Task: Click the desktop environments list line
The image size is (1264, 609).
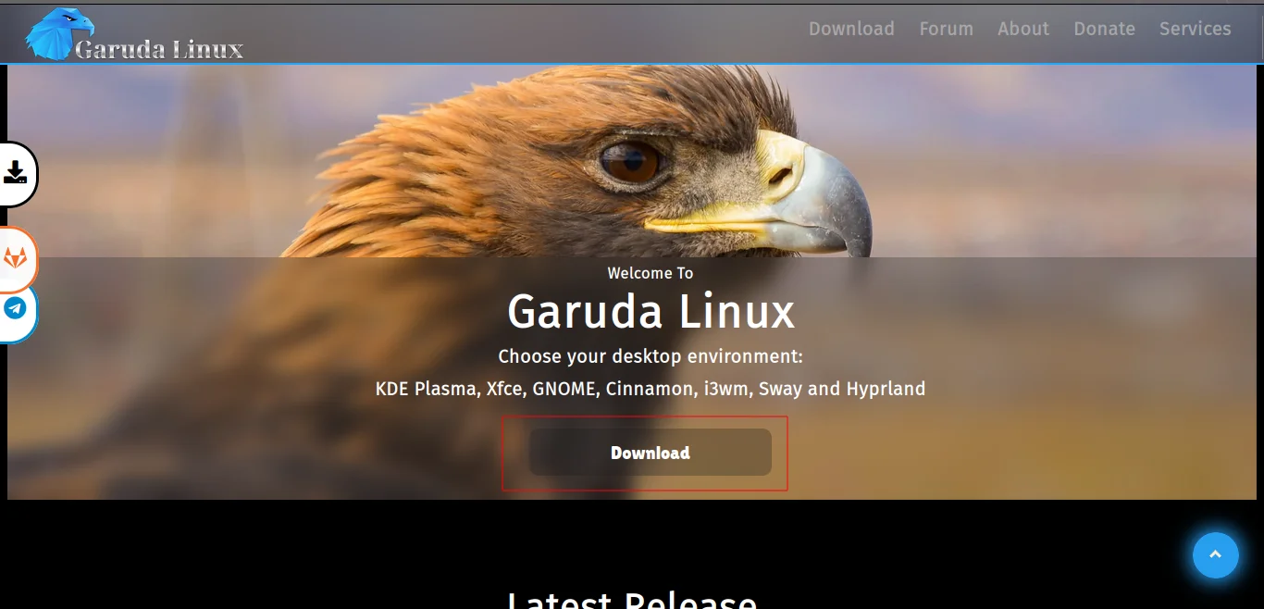Action: (x=651, y=389)
